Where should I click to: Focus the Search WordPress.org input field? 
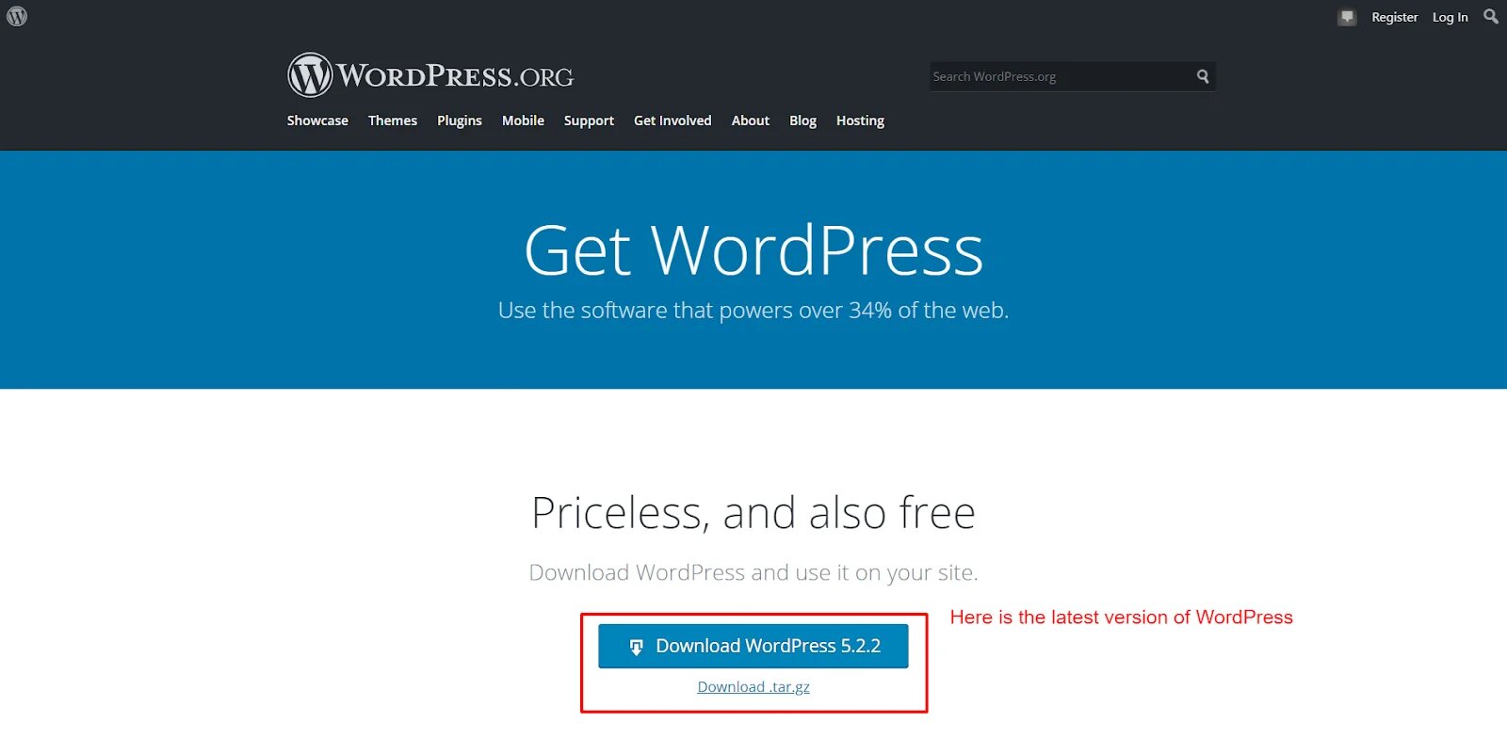(x=1061, y=76)
